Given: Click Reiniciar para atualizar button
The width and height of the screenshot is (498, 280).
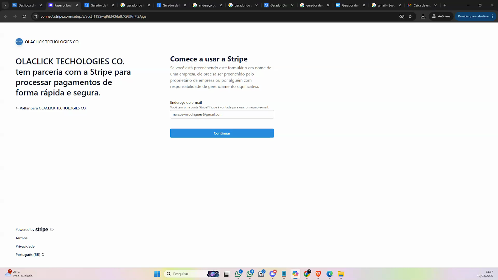Looking at the screenshot, I should pos(473,16).
